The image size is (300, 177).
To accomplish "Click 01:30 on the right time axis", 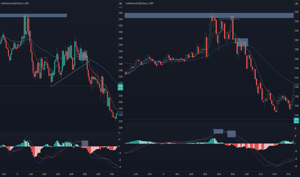I will point(288,174).
